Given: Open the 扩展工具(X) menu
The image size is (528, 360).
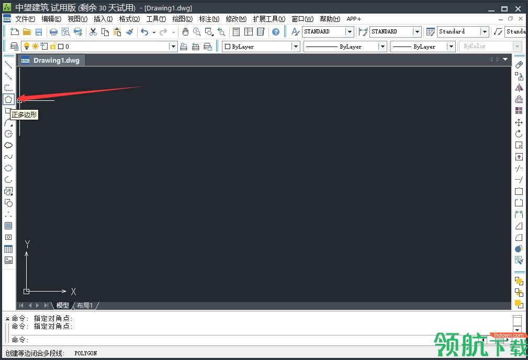Looking at the screenshot, I should click(269, 19).
